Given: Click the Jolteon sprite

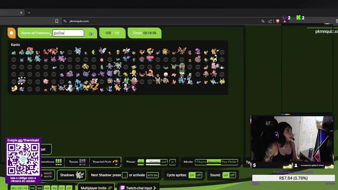Looking at the screenshot, I should pos(222,82).
